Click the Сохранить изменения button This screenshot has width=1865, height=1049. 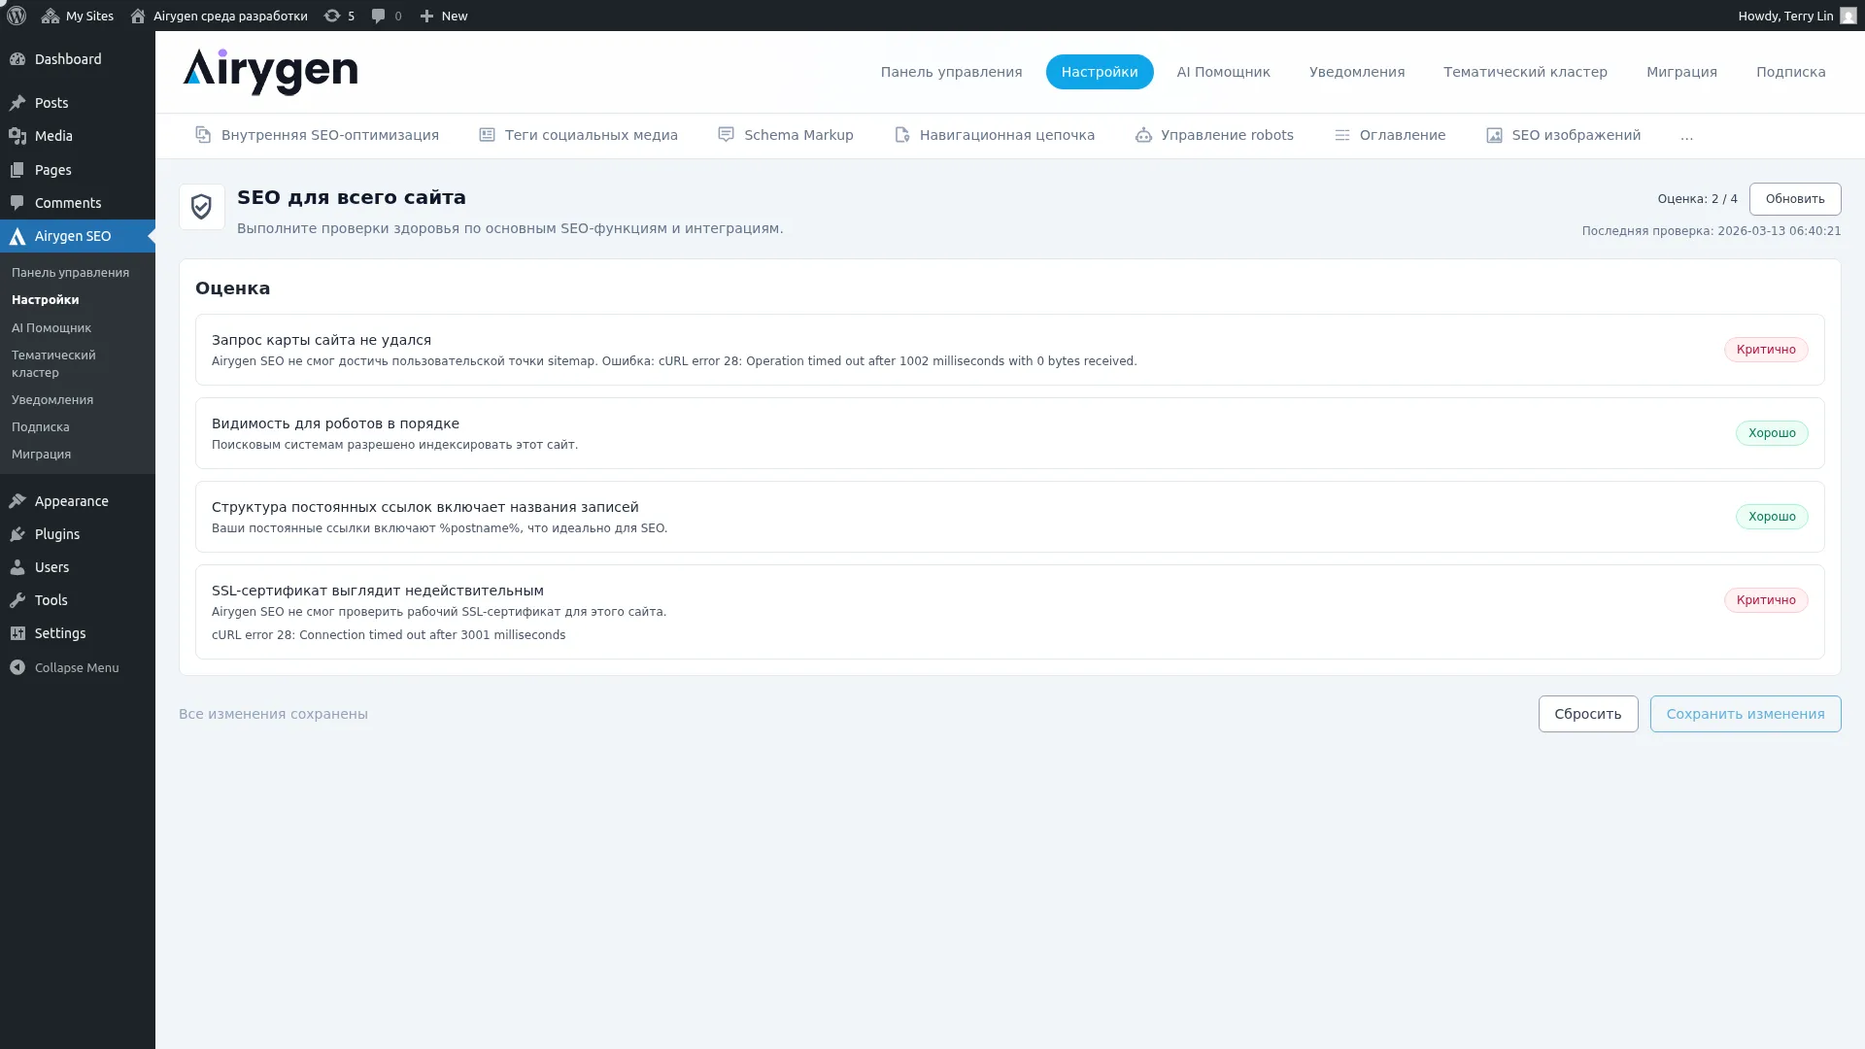coord(1746,714)
